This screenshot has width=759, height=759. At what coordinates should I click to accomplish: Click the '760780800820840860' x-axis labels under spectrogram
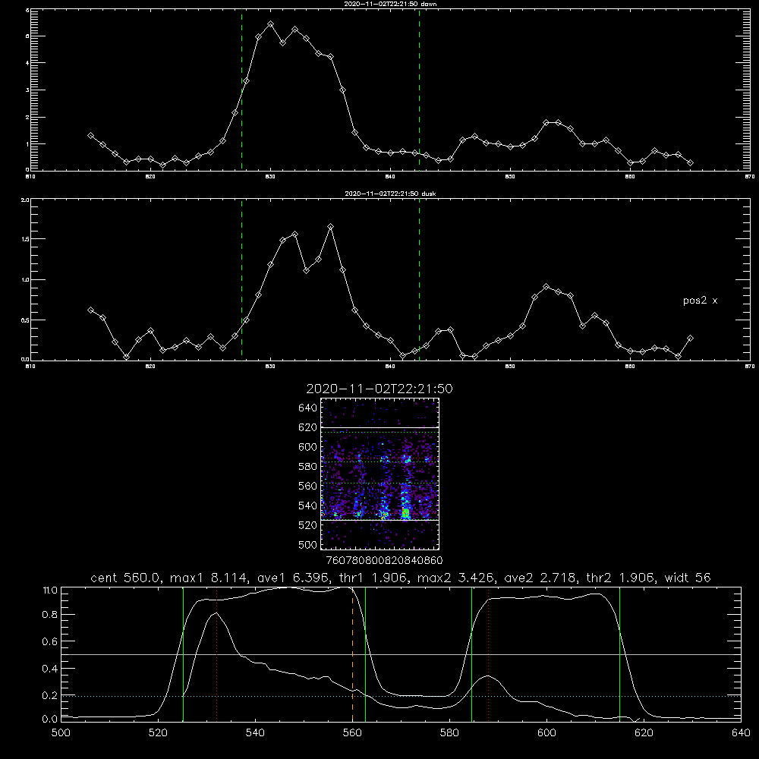click(384, 560)
